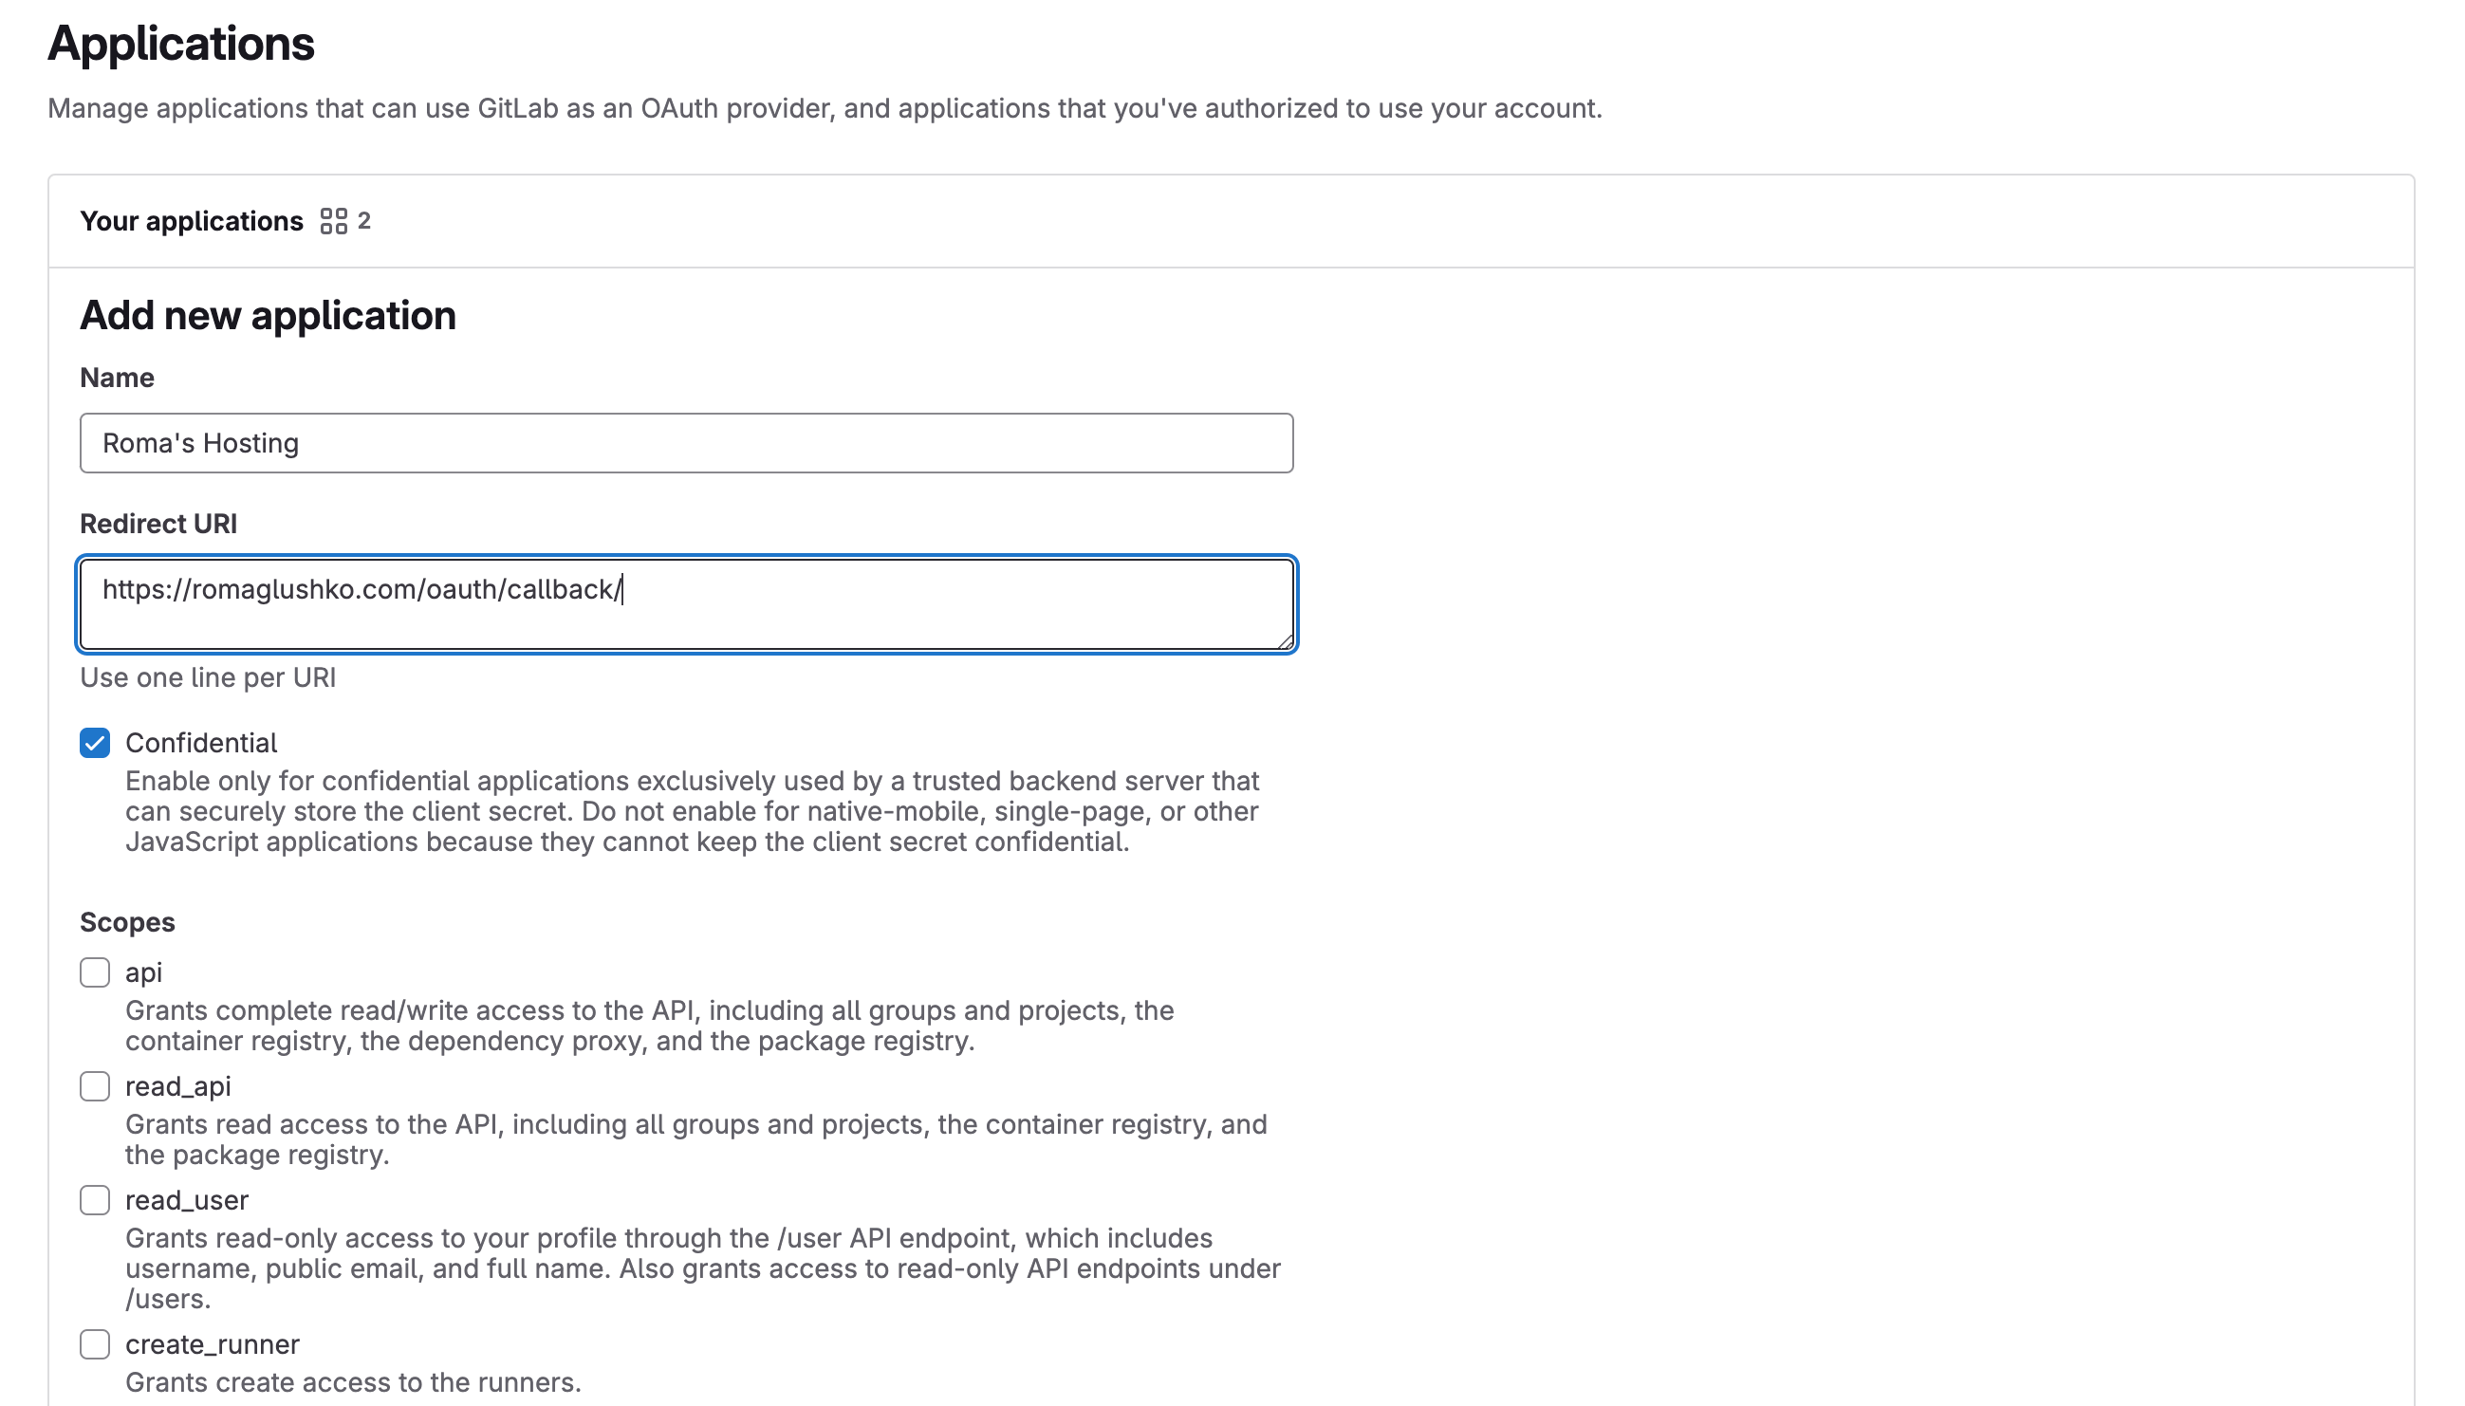The image size is (2465, 1406).
Task: Enable the read_api scope checkbox
Action: (95, 1086)
